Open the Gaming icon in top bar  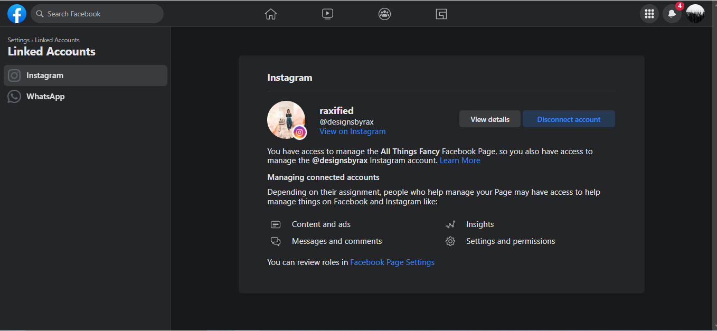[x=441, y=14]
